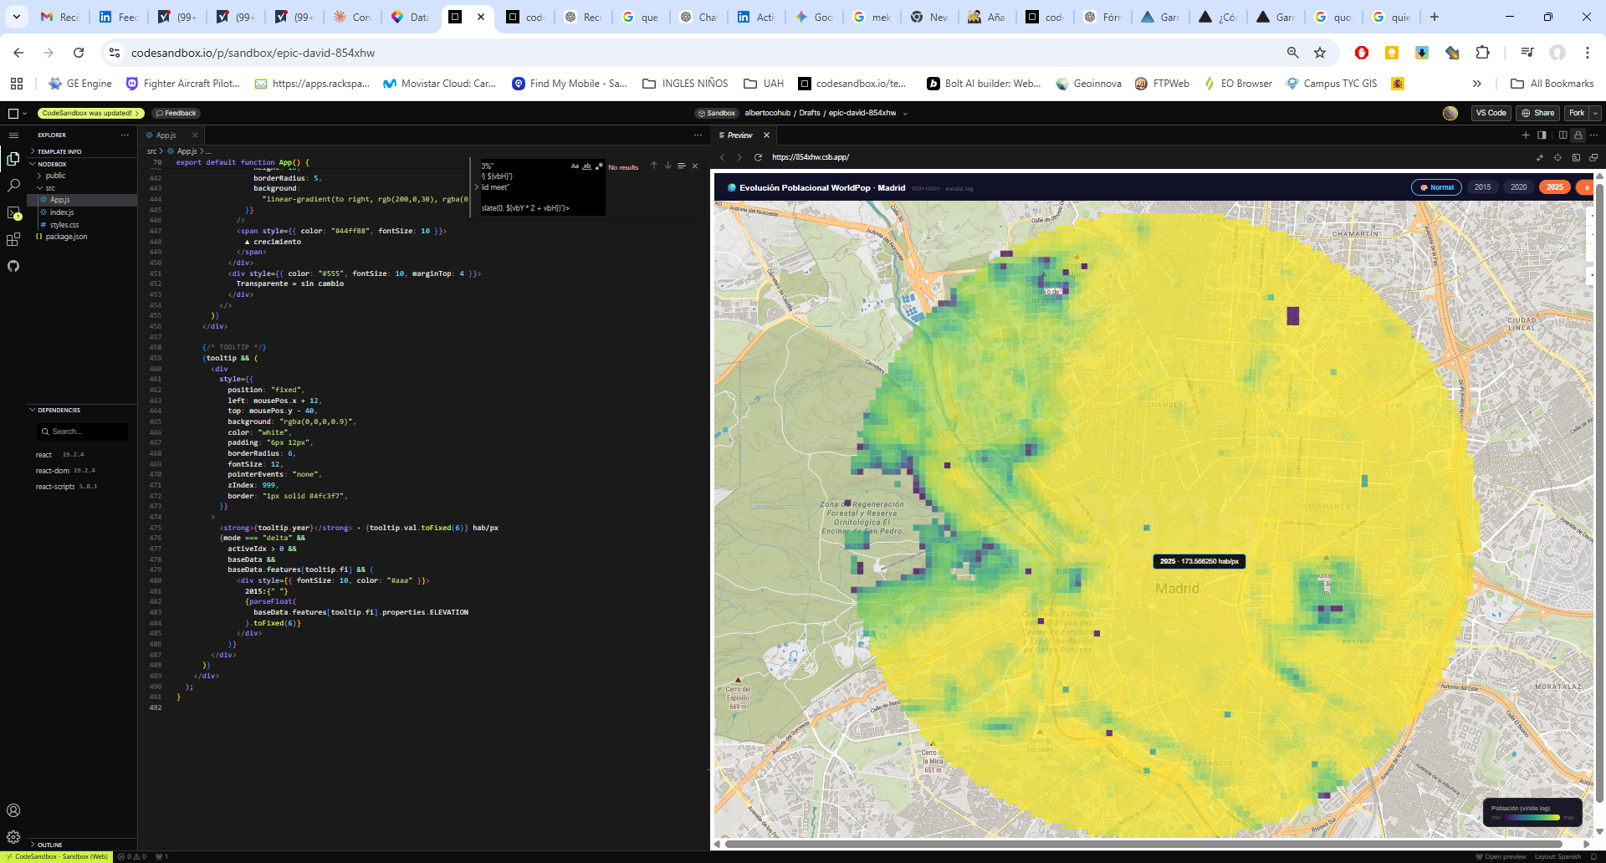Screen dimensions: 1606x863
Task: Open the Manage settings gear icon
Action: coord(13,837)
